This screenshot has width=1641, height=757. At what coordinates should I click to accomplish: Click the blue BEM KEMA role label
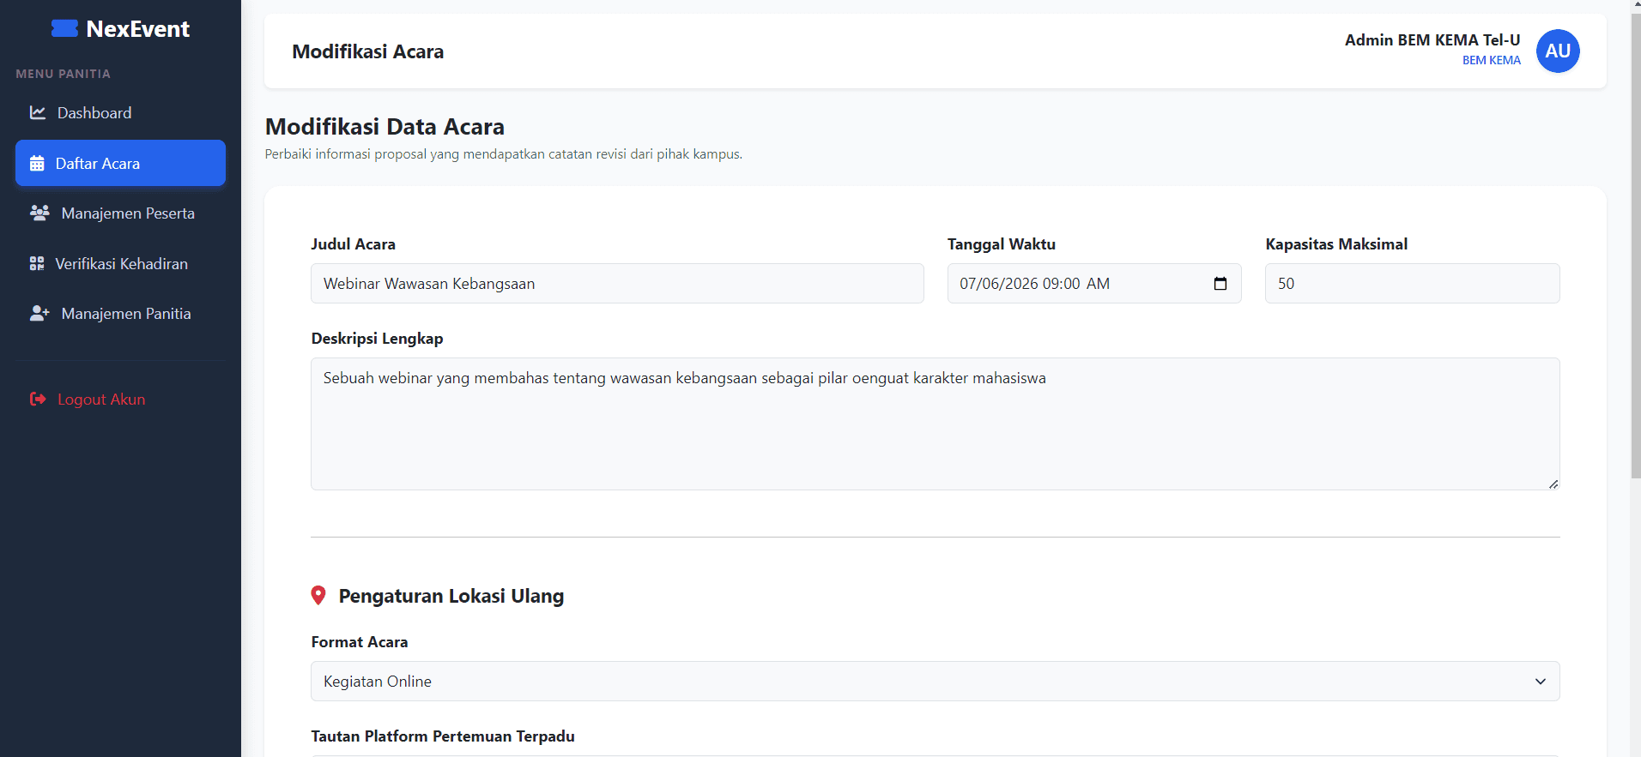(1492, 60)
